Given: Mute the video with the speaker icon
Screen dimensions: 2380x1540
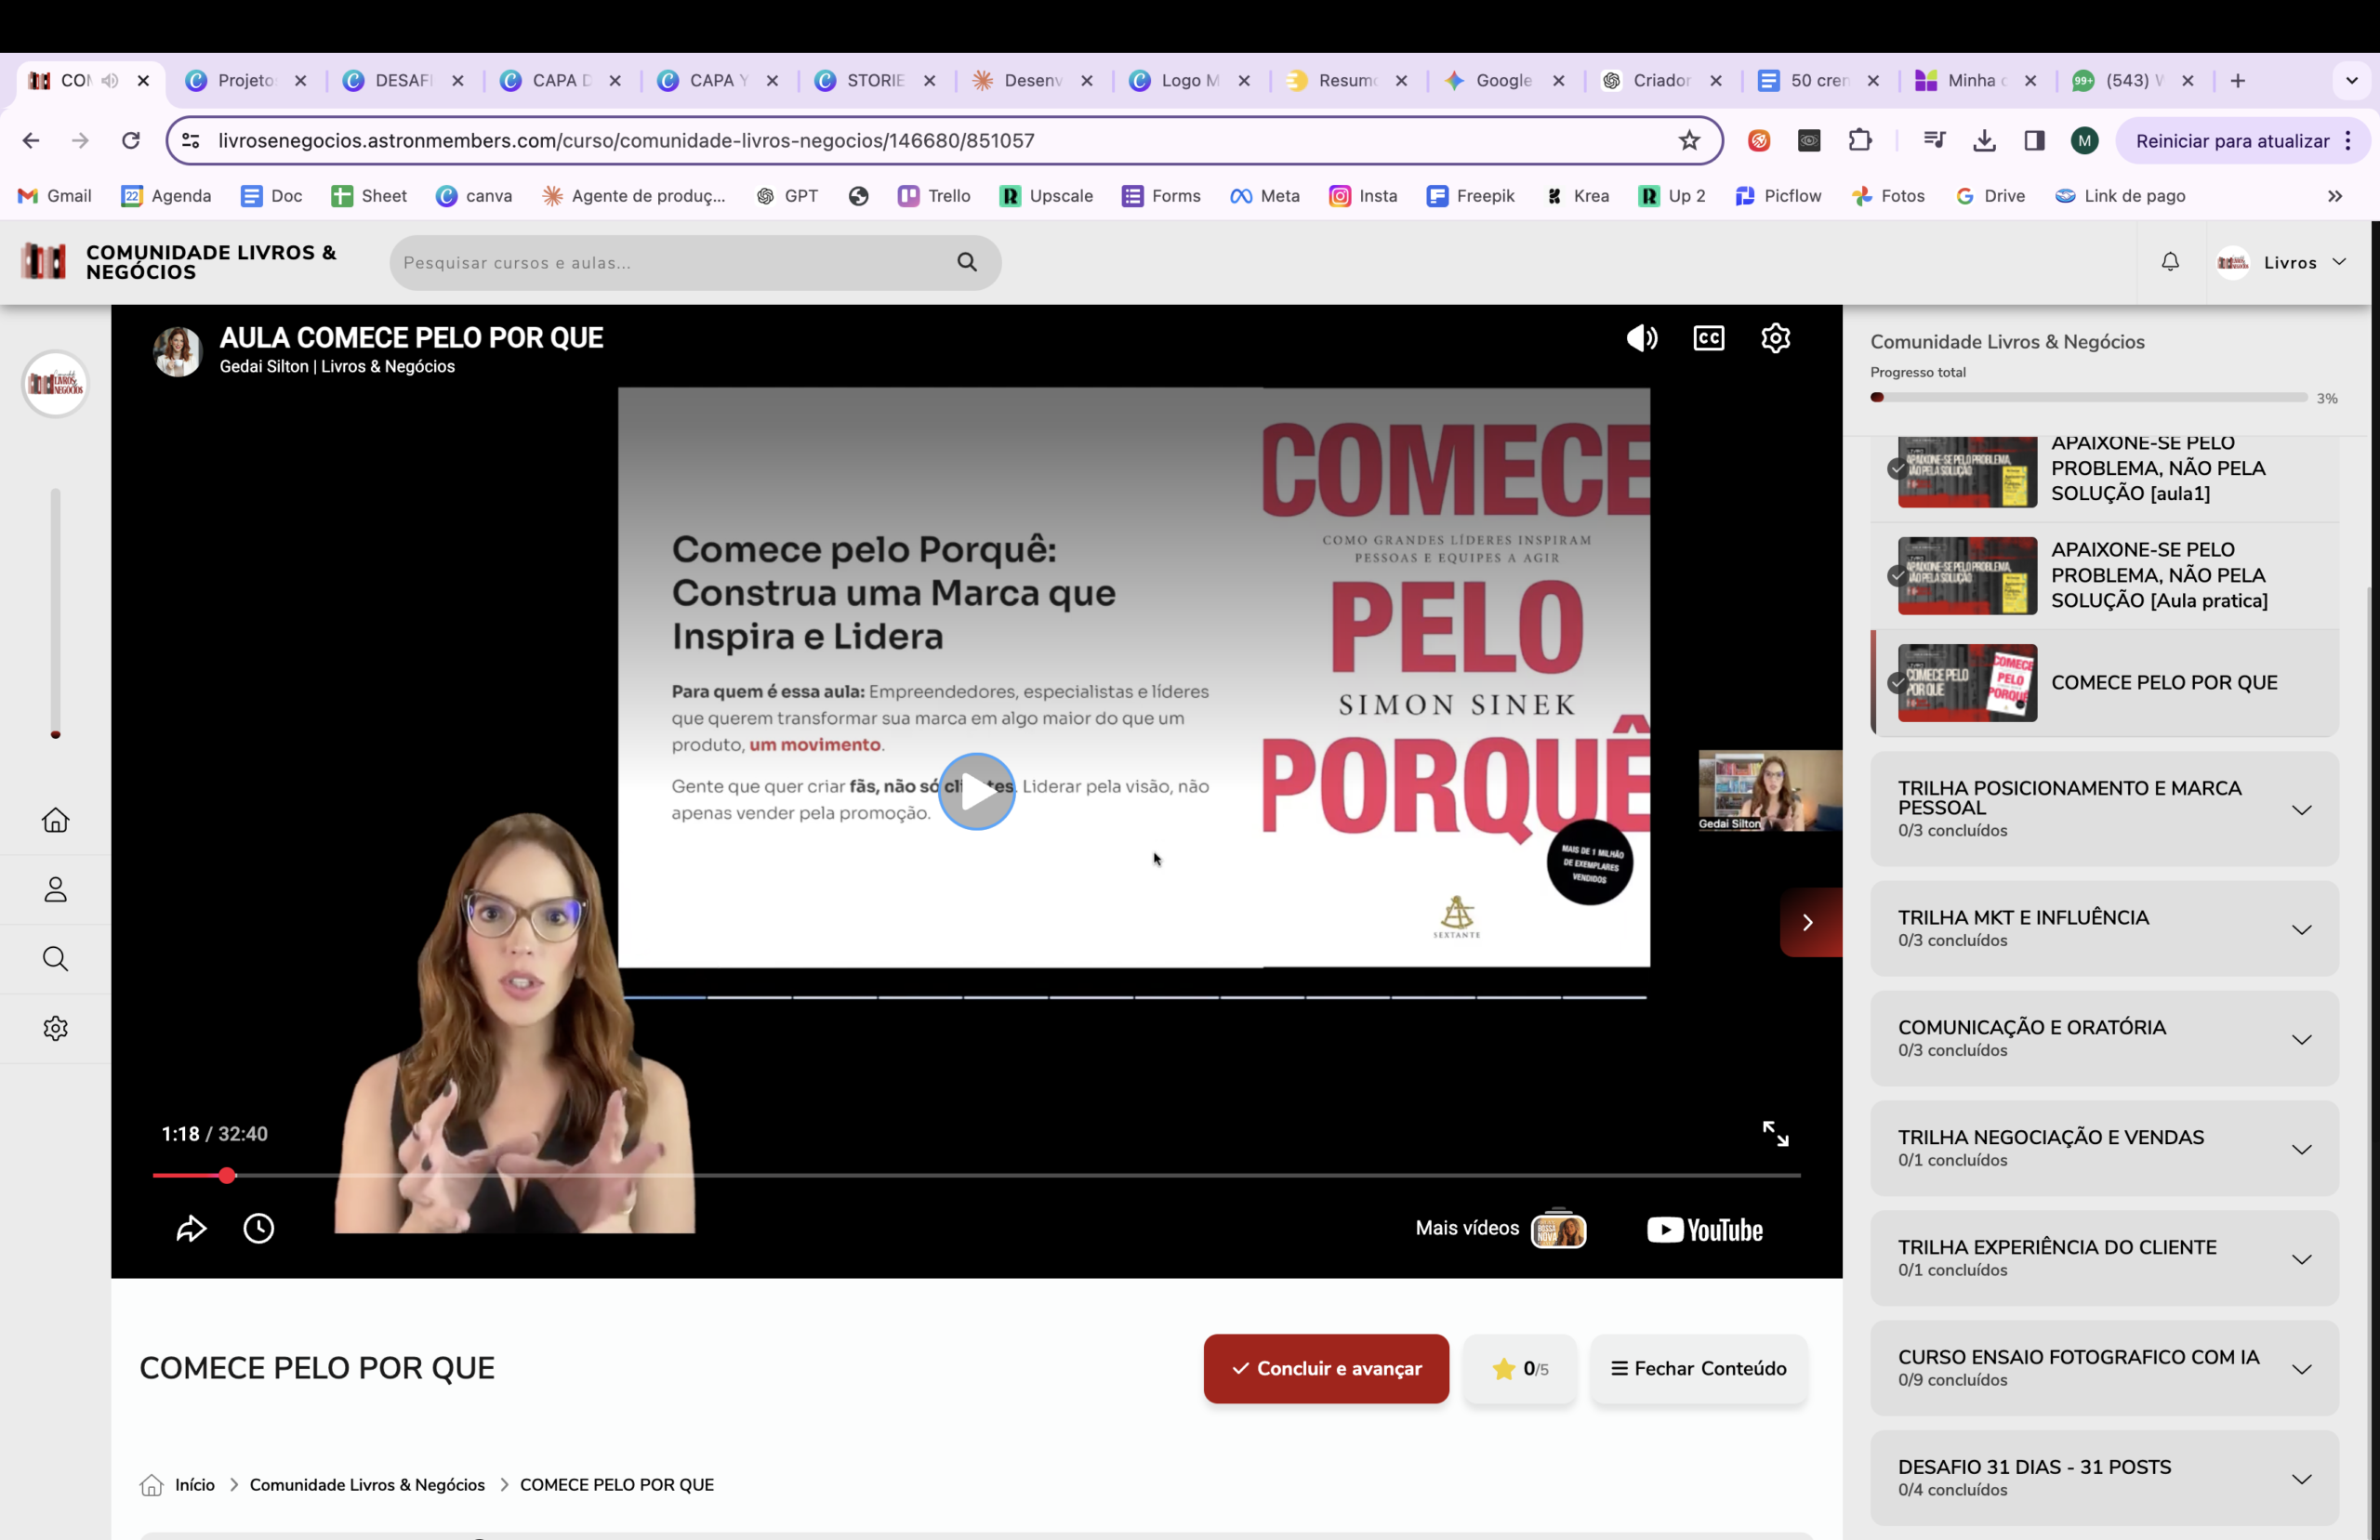Looking at the screenshot, I should click(1641, 338).
